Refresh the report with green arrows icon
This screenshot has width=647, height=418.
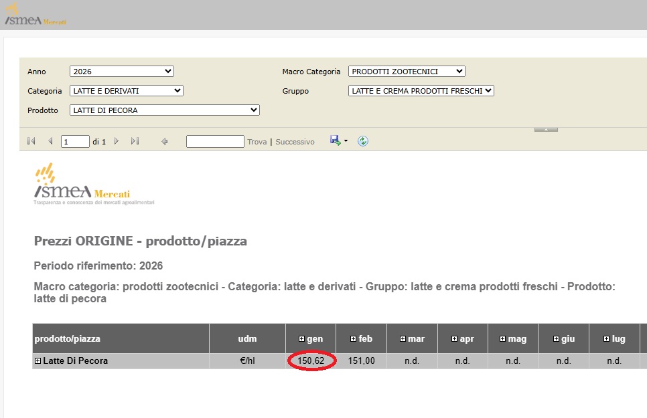(x=363, y=141)
